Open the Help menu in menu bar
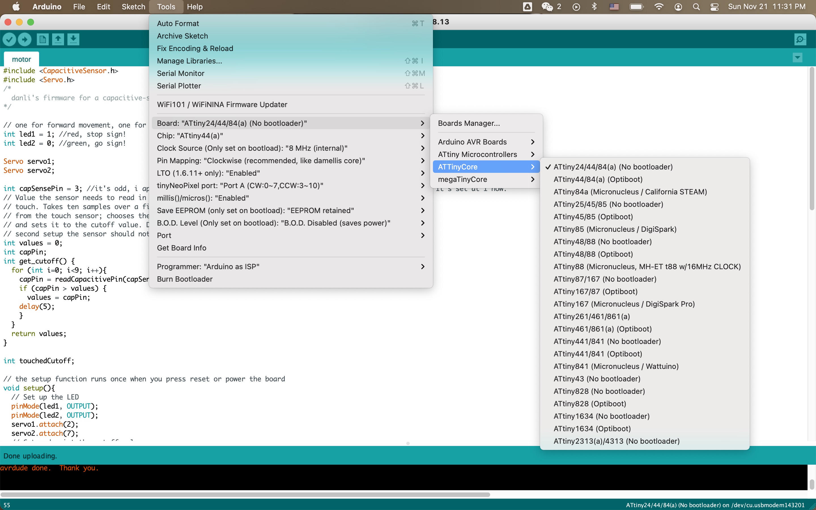The height and width of the screenshot is (510, 816). click(x=195, y=7)
